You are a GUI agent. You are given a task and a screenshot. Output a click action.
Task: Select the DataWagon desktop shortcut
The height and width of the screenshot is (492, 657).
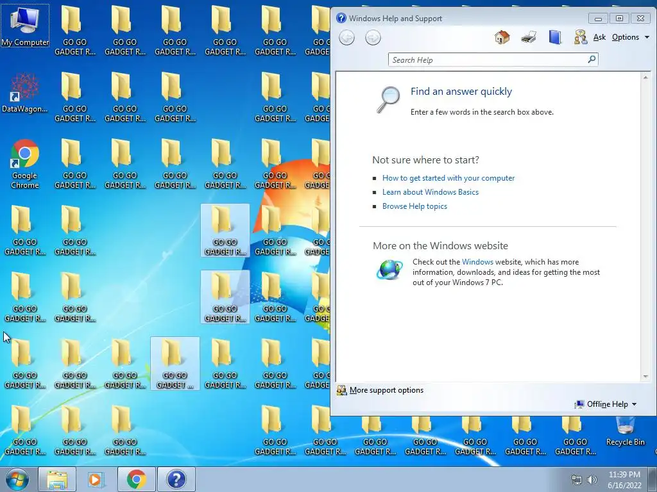click(x=25, y=93)
